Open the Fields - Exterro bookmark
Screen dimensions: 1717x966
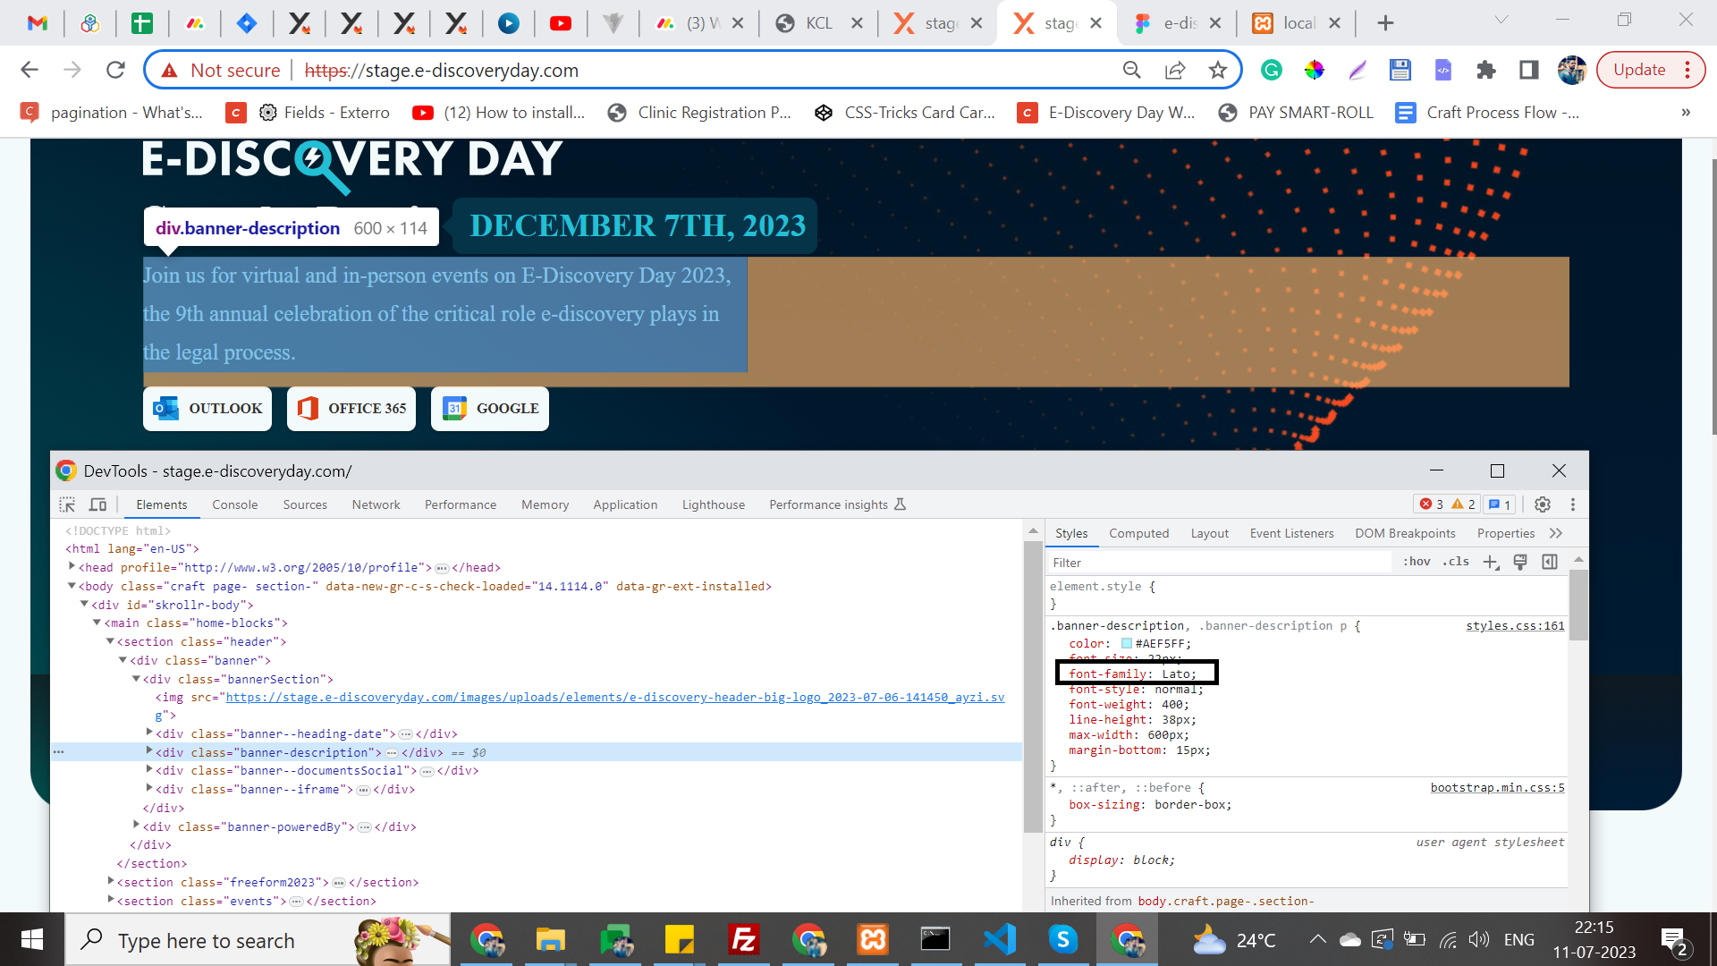coord(324,113)
